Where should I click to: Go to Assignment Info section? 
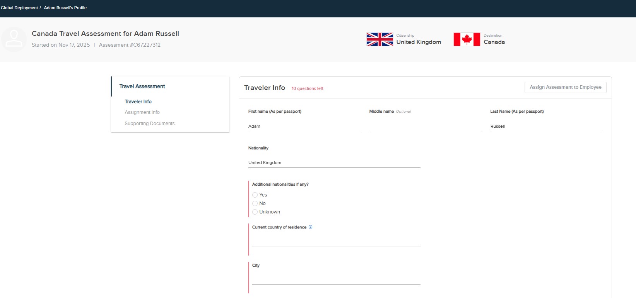coord(142,112)
